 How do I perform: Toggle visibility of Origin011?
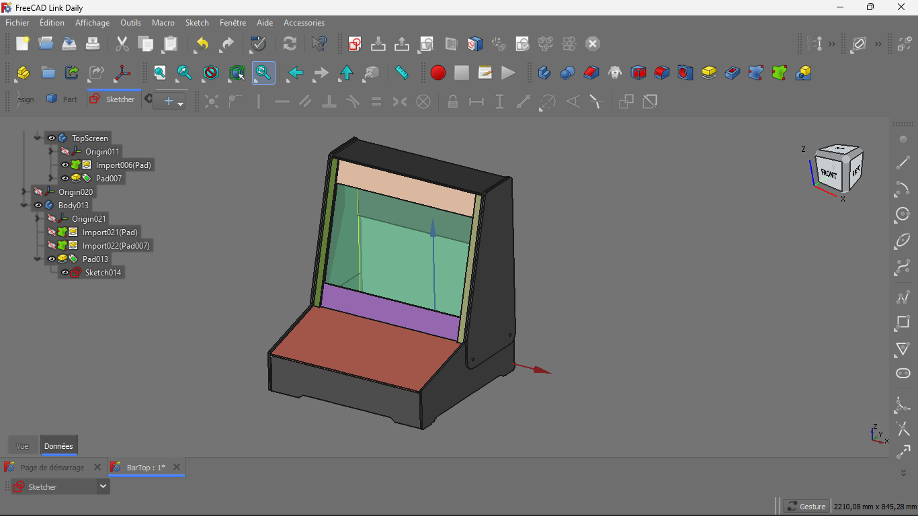point(65,151)
